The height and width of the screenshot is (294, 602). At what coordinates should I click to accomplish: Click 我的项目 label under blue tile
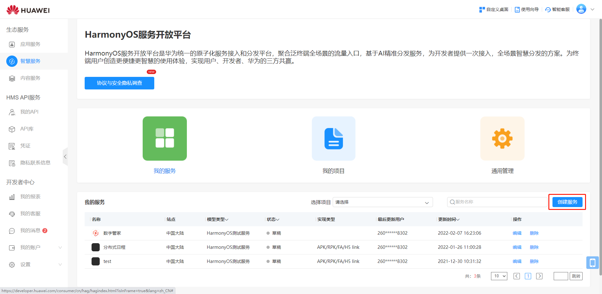click(x=334, y=171)
